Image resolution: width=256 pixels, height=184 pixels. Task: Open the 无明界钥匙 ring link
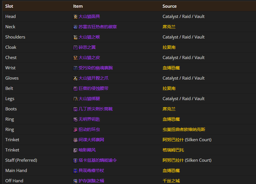pyautogui.click(x=89, y=119)
